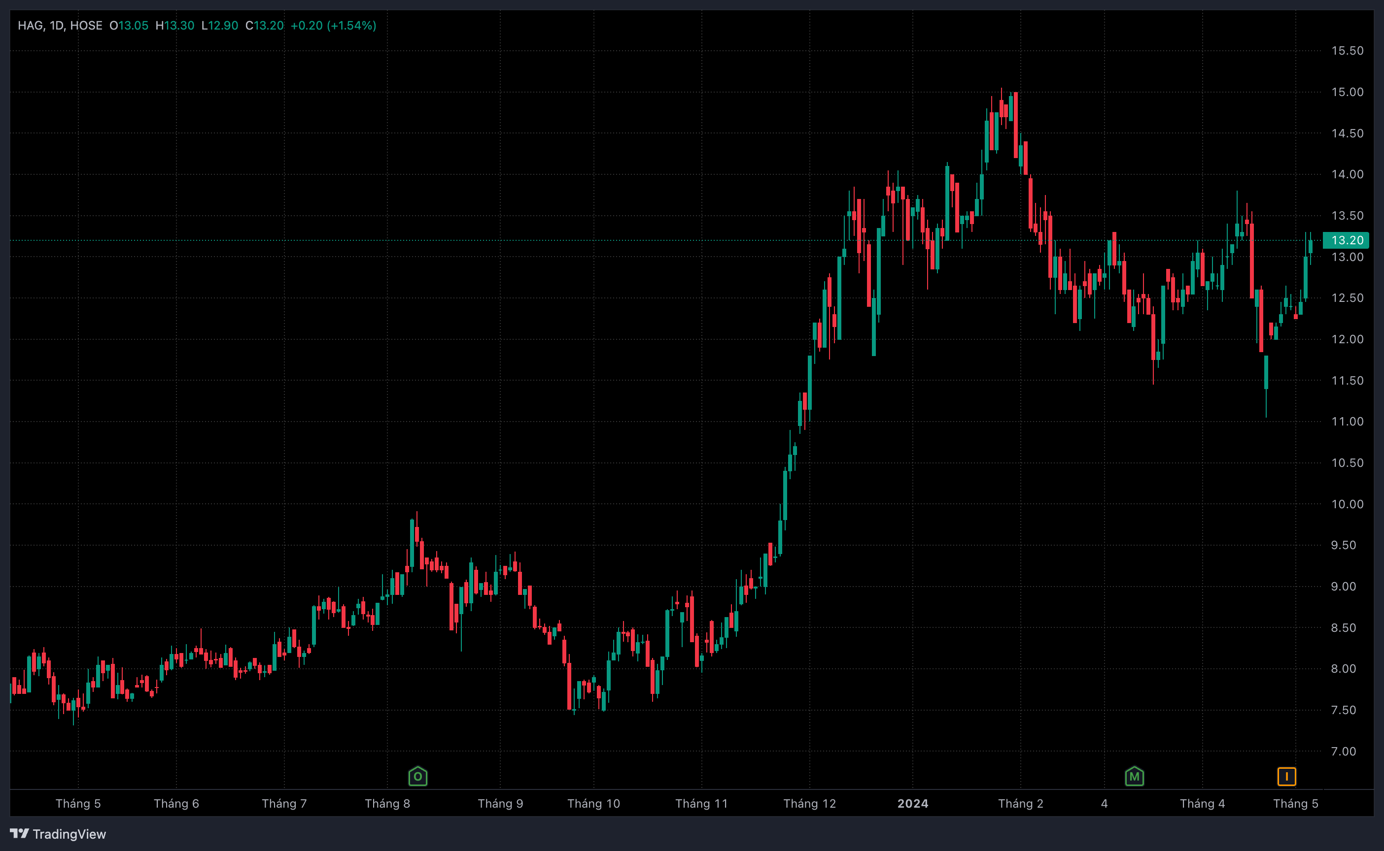Click the +0.20 (+1.54%) change value
Image resolution: width=1384 pixels, height=851 pixels.
tap(334, 25)
